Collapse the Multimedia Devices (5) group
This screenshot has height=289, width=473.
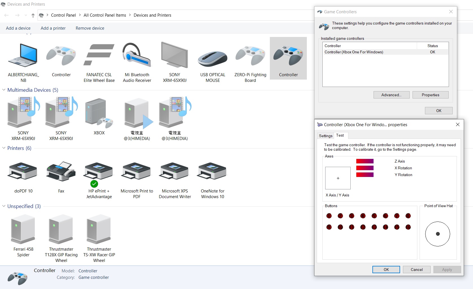tap(4, 90)
